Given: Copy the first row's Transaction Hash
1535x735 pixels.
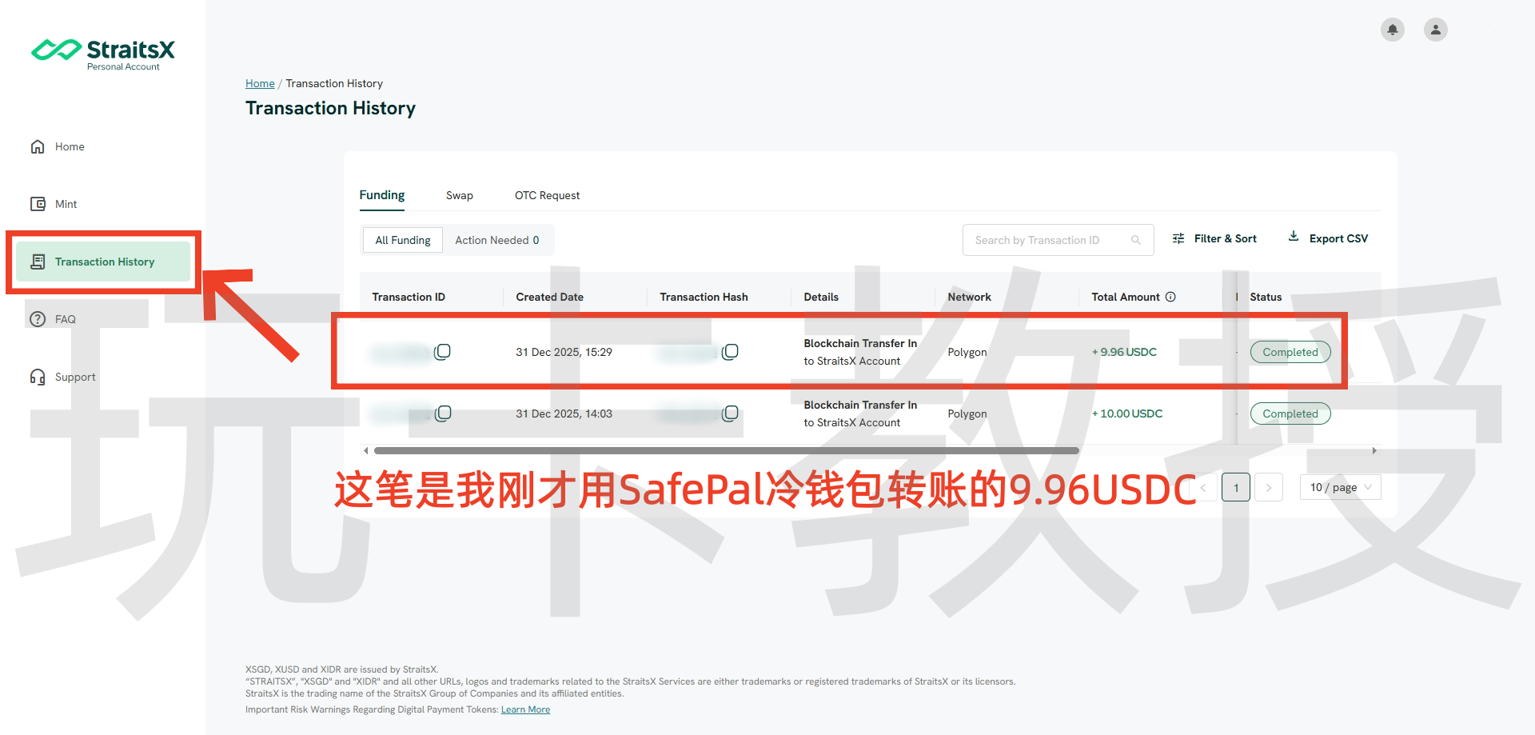Looking at the screenshot, I should (730, 352).
